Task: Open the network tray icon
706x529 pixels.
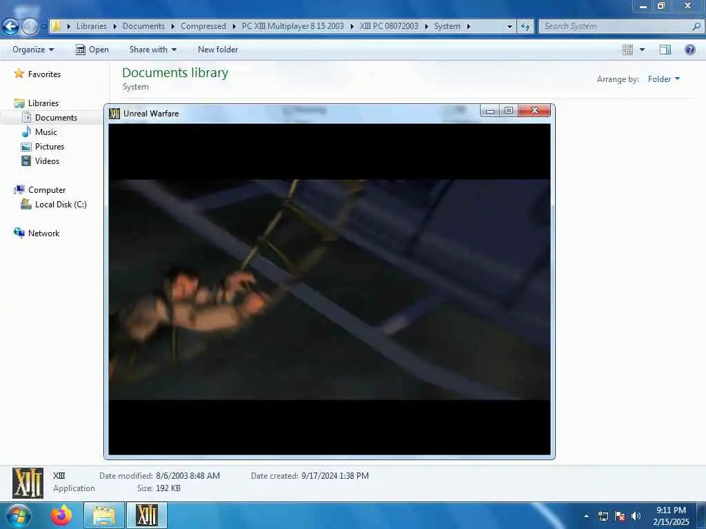Action: coord(603,516)
